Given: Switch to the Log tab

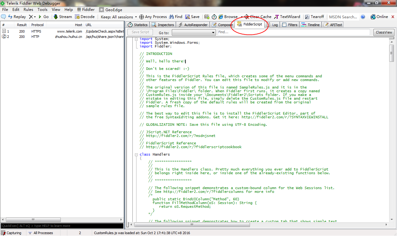Looking at the screenshot, I should [272, 25].
